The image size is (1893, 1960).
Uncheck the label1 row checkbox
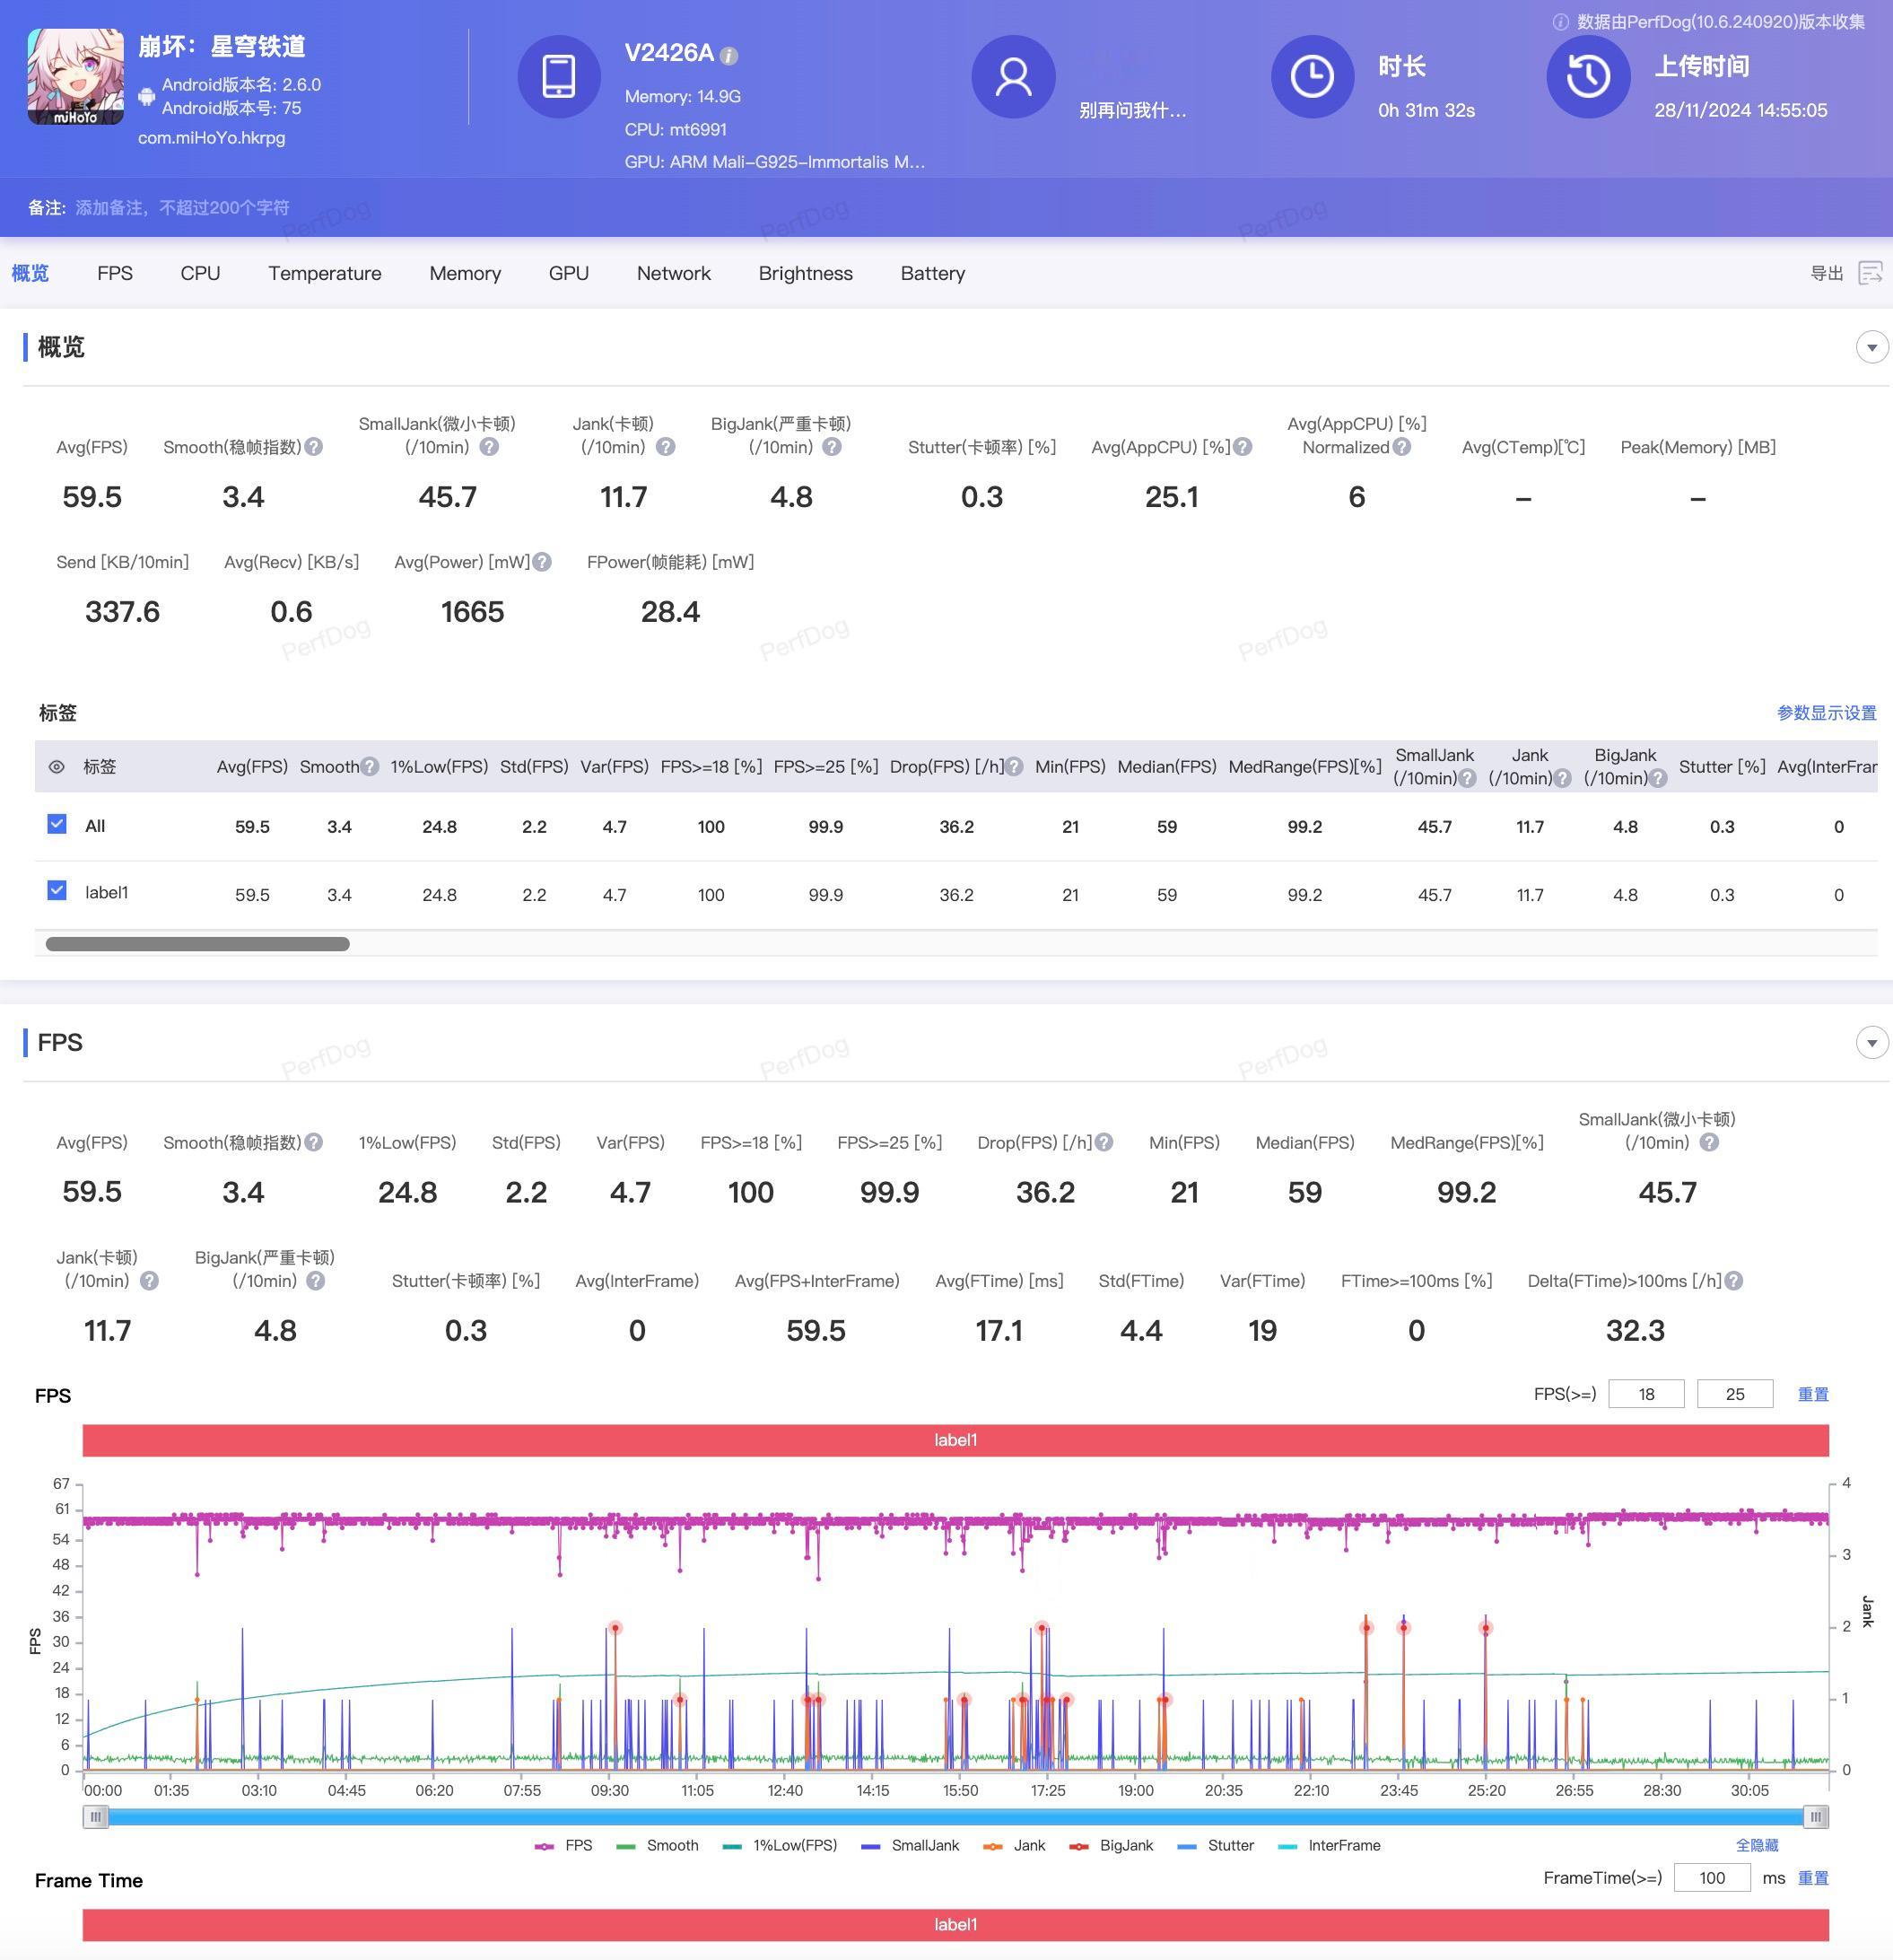point(57,890)
